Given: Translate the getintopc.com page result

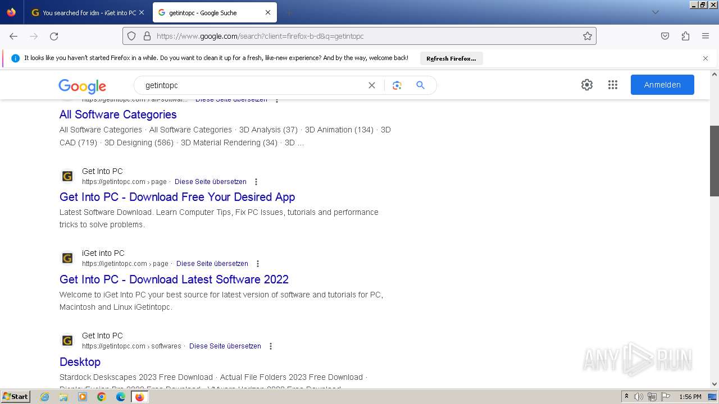Looking at the screenshot, I should click(211, 182).
